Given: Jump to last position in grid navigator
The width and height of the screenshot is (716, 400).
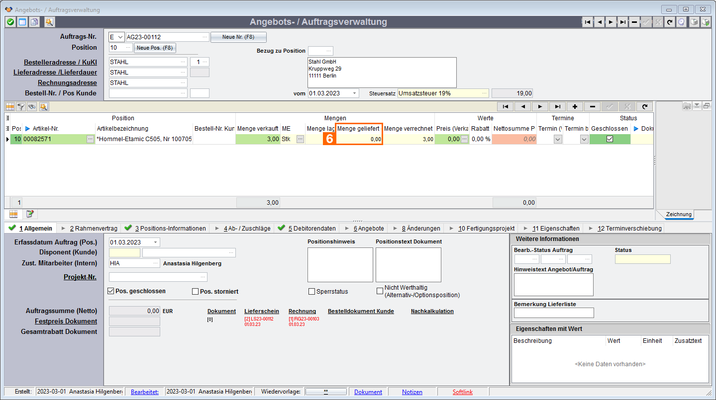Looking at the screenshot, I should pyautogui.click(x=557, y=106).
